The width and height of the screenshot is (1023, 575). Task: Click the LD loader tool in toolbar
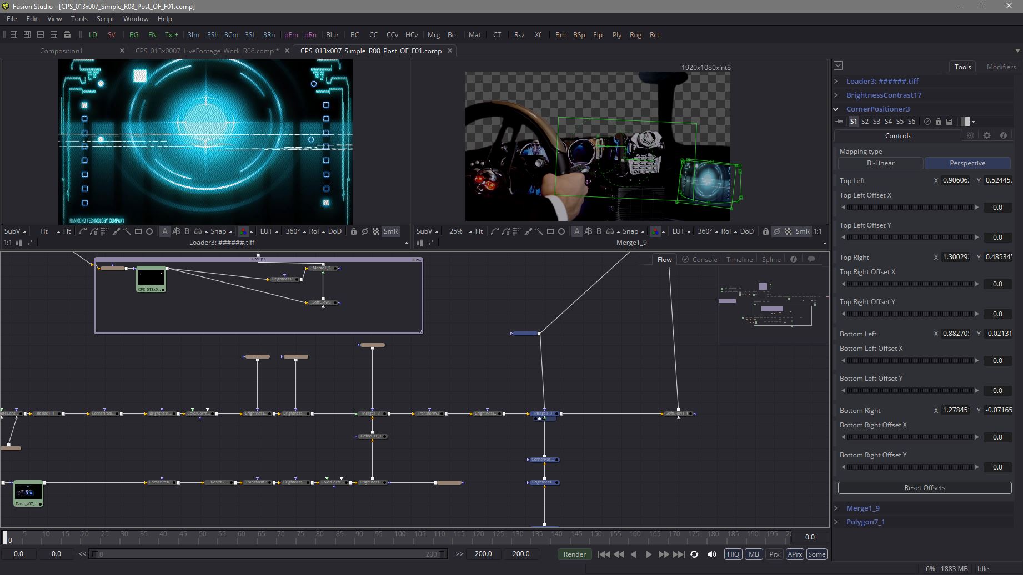(93, 34)
